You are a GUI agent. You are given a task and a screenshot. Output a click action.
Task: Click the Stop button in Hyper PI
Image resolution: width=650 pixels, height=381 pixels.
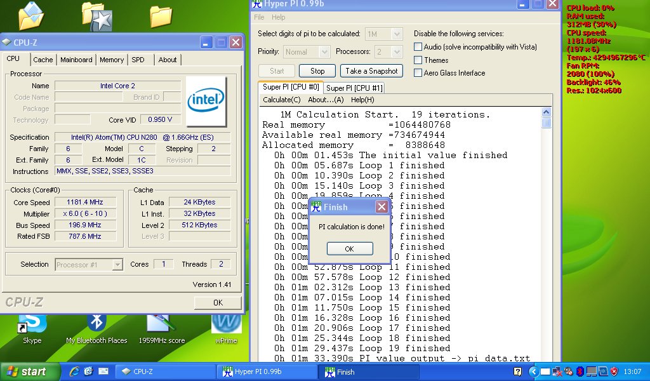(x=317, y=71)
